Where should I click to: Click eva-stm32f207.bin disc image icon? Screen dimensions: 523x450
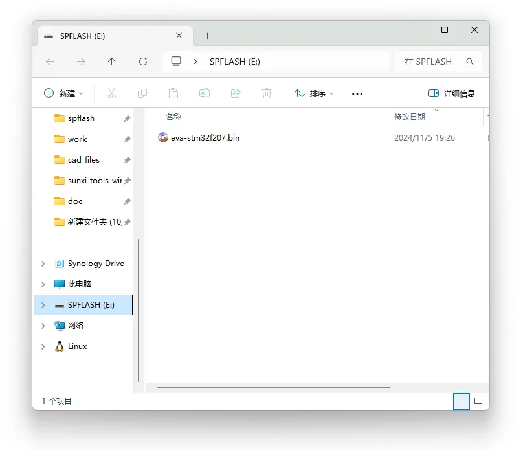click(x=163, y=137)
